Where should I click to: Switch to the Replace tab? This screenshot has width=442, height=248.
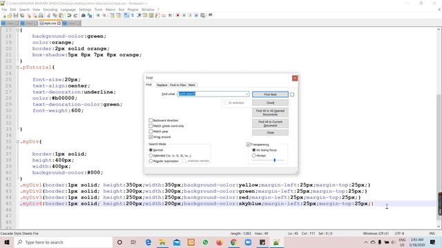pyautogui.click(x=162, y=85)
